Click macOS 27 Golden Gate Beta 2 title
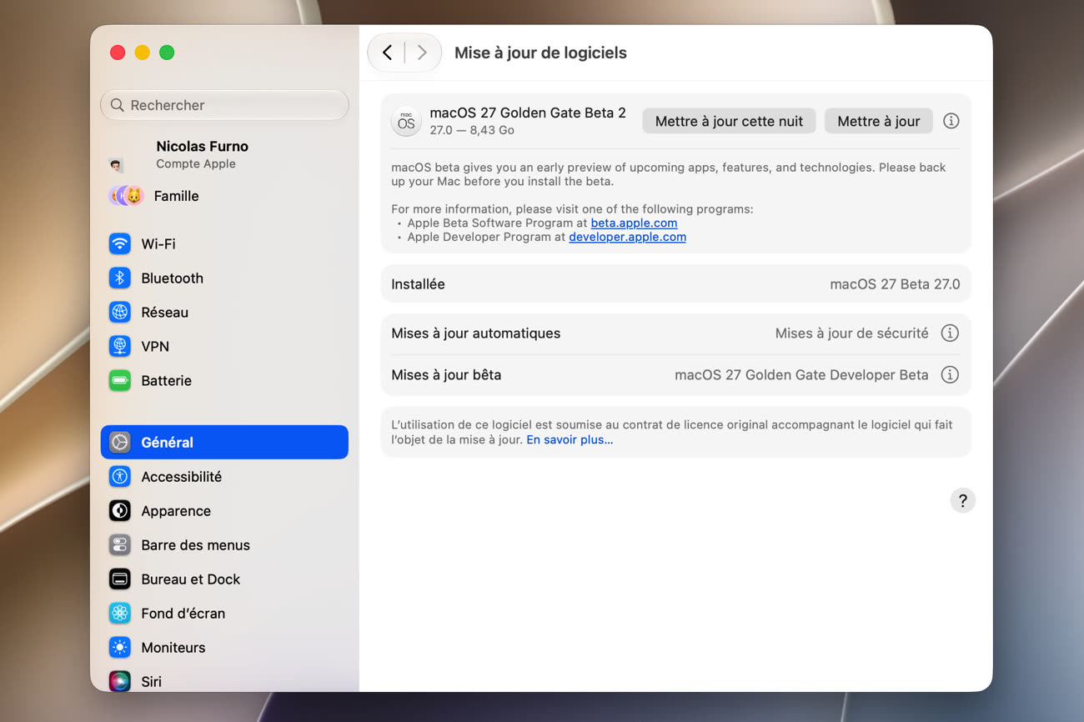Screen dimensions: 1084x722 [528, 113]
